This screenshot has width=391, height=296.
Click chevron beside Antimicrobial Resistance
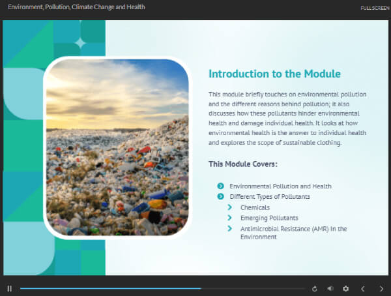pos(230,228)
